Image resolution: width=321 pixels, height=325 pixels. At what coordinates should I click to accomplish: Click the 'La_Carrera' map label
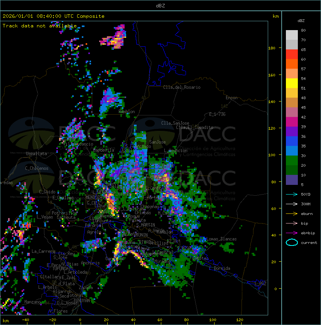pyautogui.click(x=43, y=251)
